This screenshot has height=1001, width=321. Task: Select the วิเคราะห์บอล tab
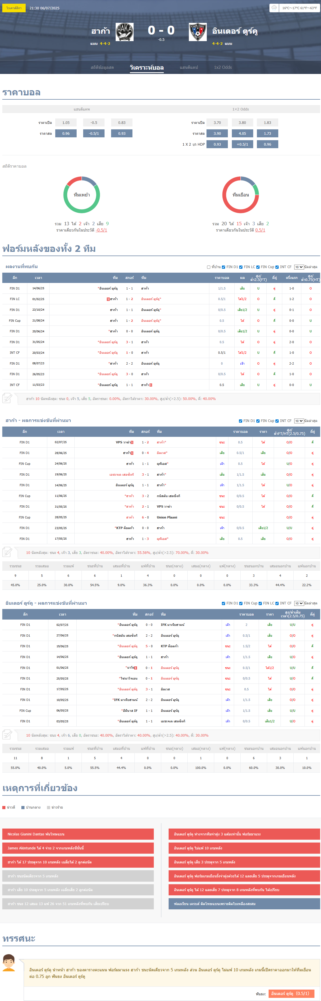146,67
